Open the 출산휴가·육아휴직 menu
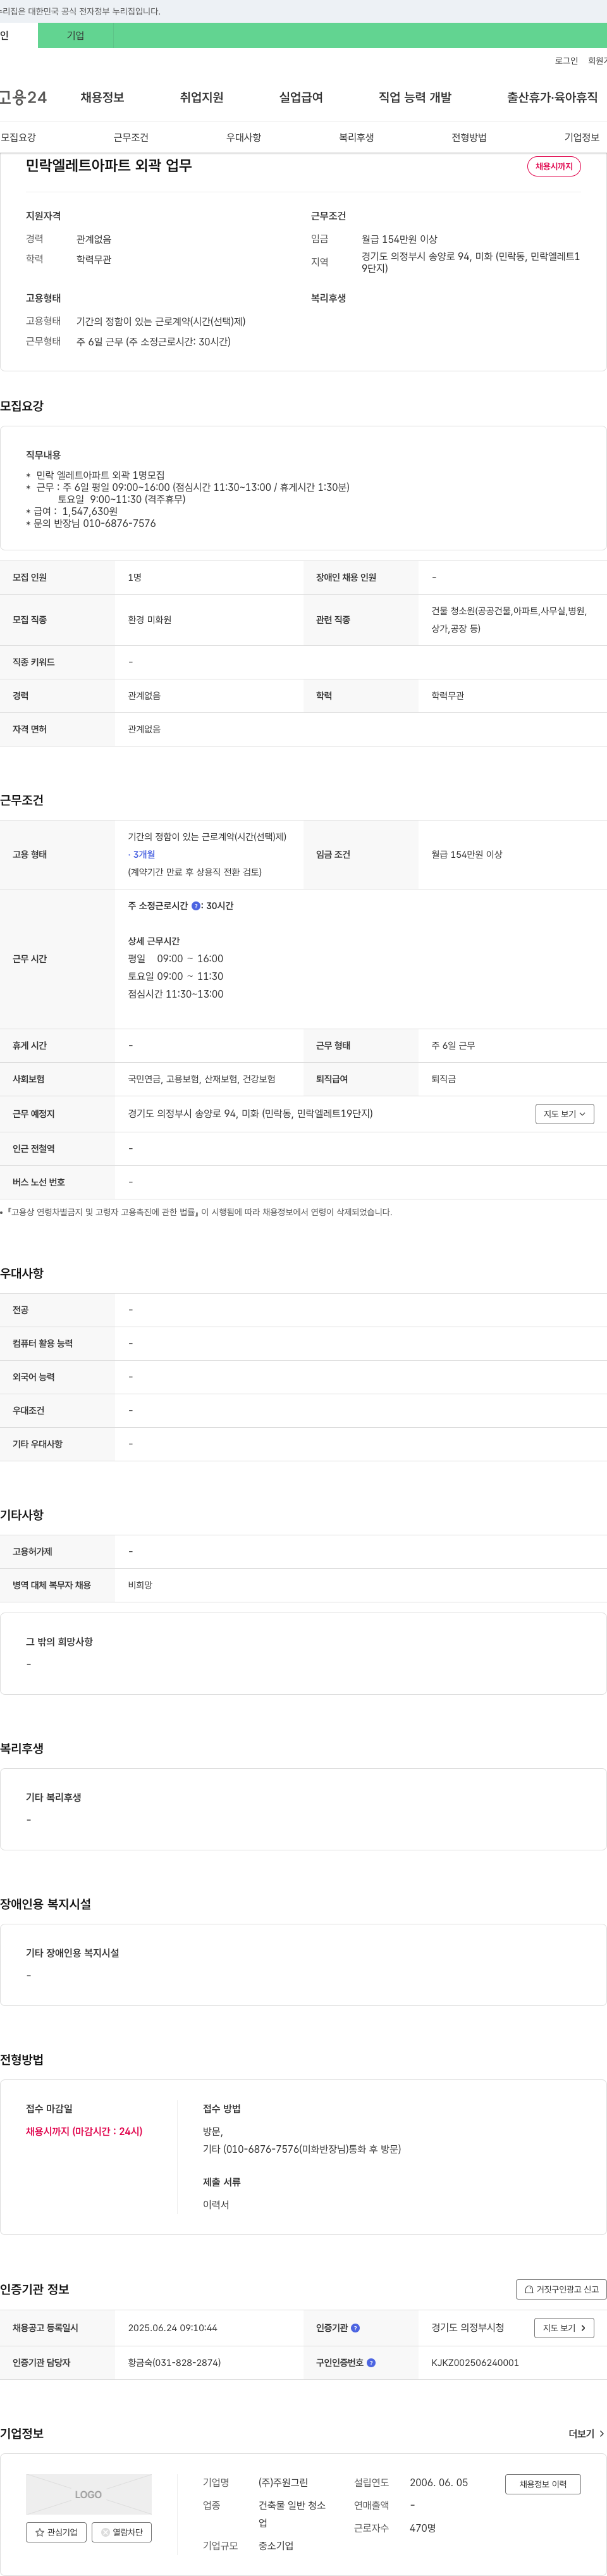607x2576 pixels. [x=552, y=97]
